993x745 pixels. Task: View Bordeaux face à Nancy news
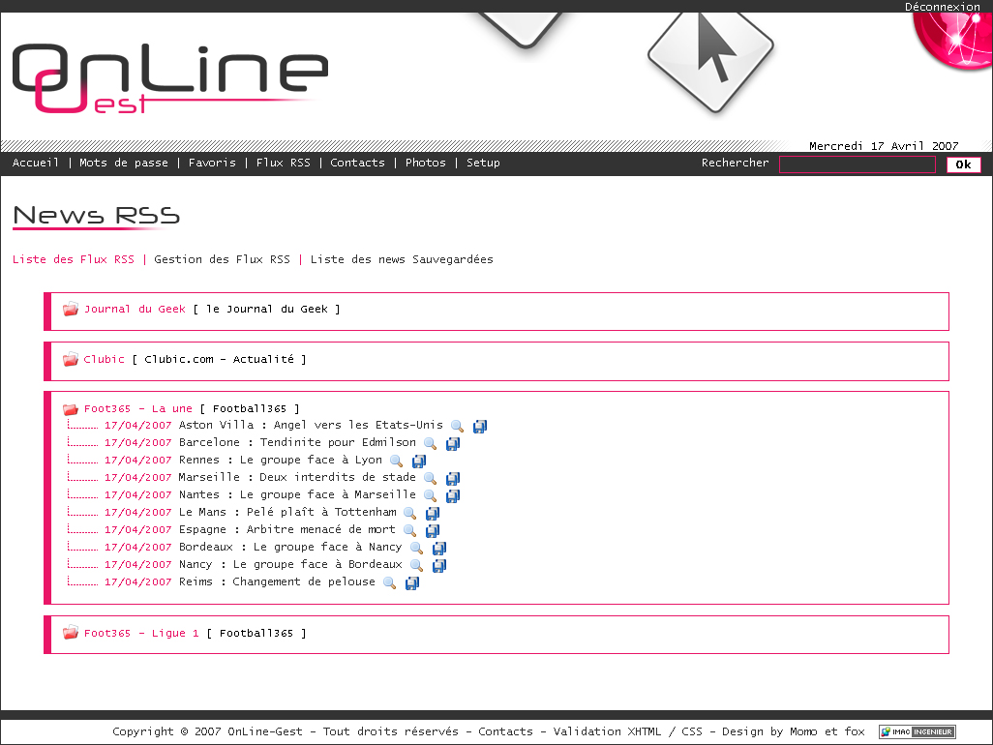417,548
